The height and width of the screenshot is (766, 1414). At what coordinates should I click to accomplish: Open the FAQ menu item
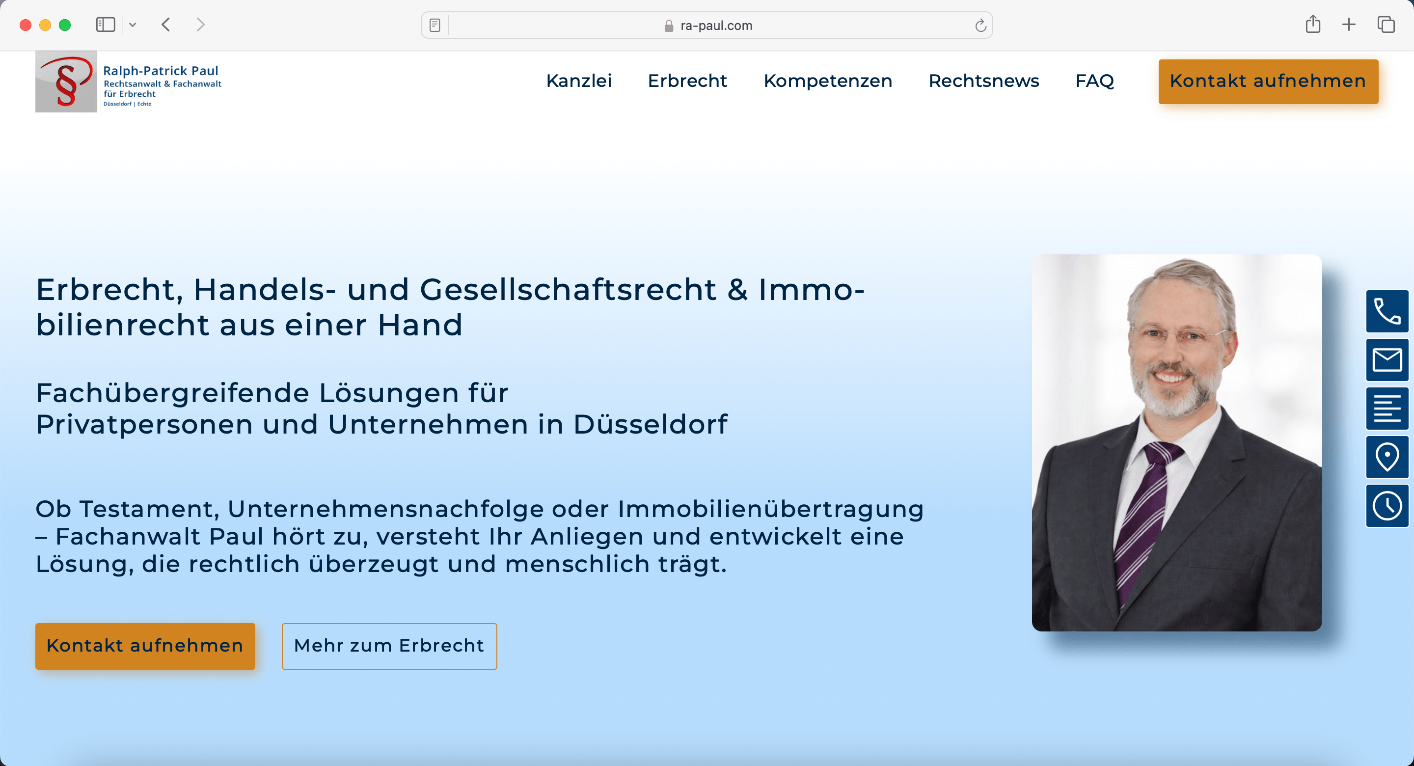pos(1094,81)
